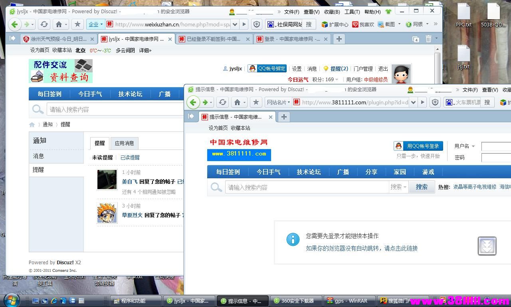Click favorites star in weixiuzhan.cn browser toolbar
This screenshot has height=307, width=511.
(x=77, y=24)
